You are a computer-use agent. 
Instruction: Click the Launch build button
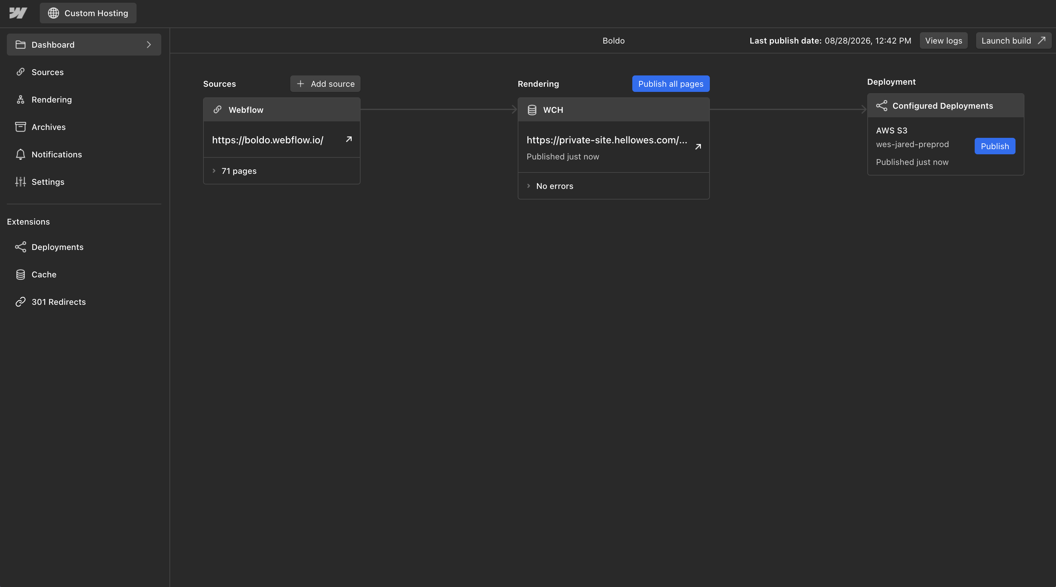(x=1013, y=40)
